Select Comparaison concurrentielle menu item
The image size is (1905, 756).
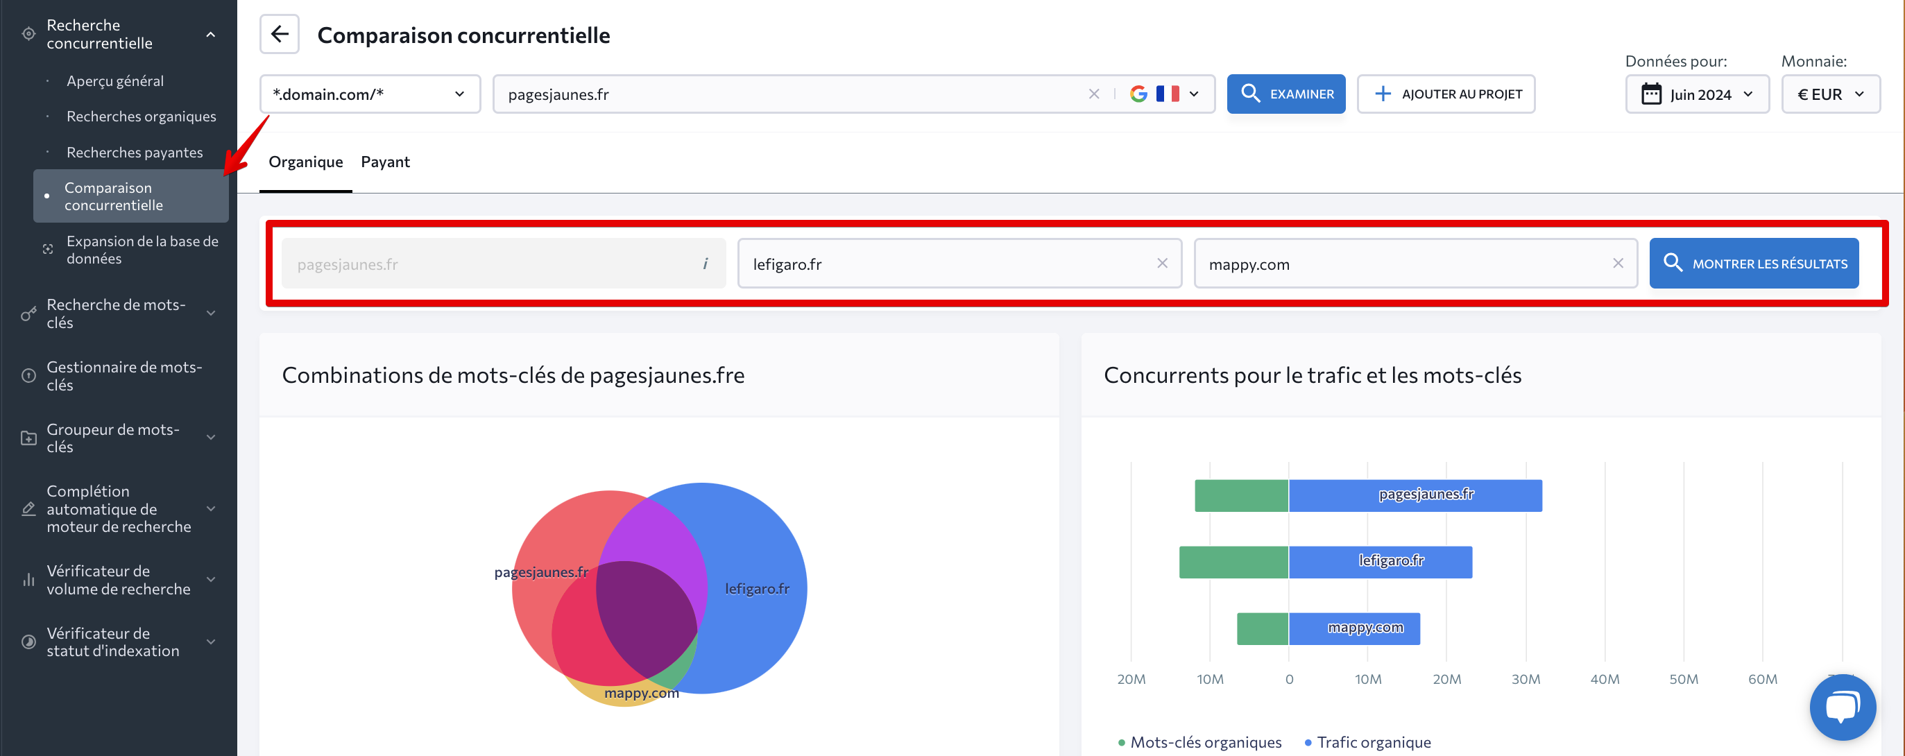[131, 196]
